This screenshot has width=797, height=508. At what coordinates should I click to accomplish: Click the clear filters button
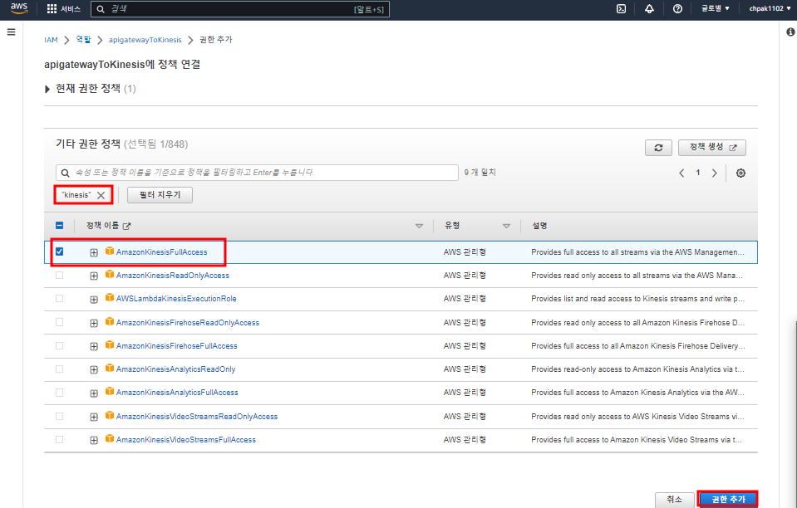point(160,195)
